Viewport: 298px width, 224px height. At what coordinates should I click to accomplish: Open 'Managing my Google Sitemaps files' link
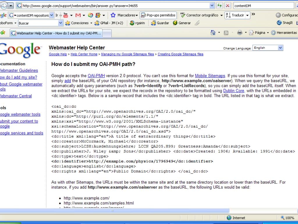[127, 54]
